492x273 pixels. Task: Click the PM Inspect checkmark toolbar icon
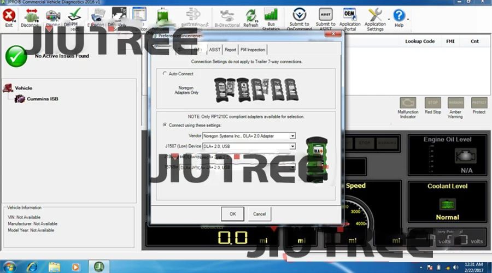click(75, 14)
